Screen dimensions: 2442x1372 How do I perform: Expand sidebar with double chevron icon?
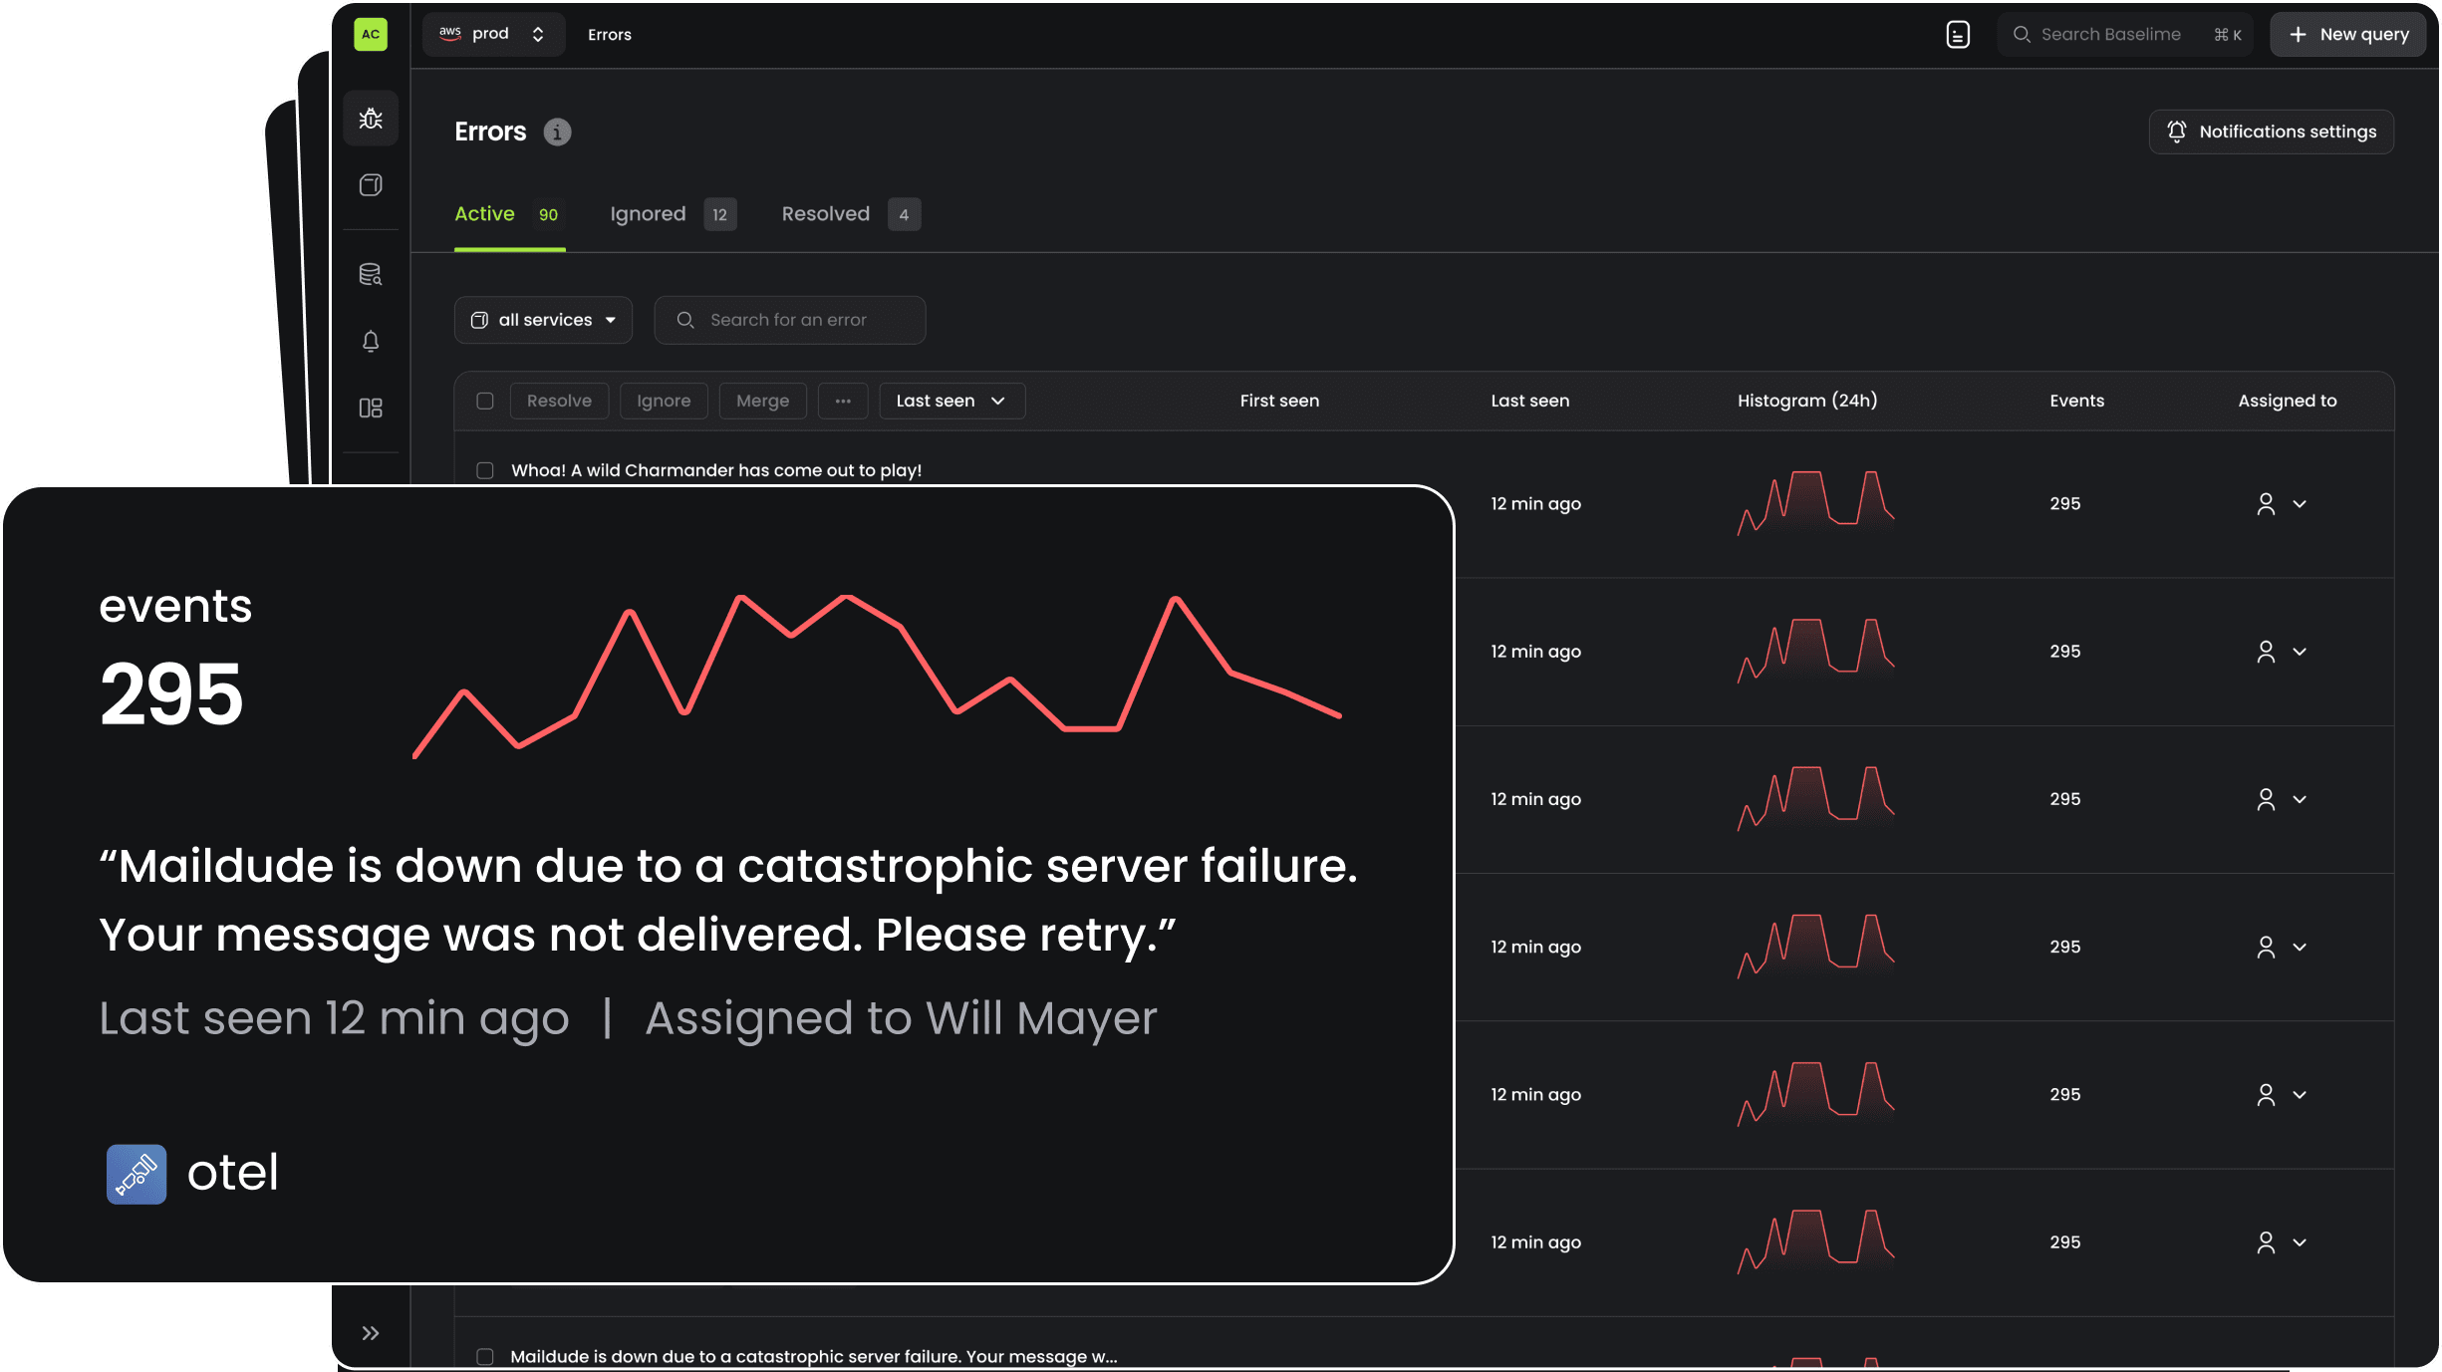pos(371,1333)
